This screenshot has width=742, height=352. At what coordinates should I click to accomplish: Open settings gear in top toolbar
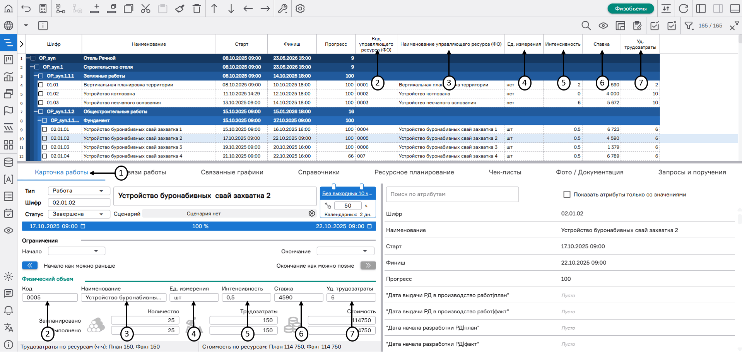[x=300, y=9]
